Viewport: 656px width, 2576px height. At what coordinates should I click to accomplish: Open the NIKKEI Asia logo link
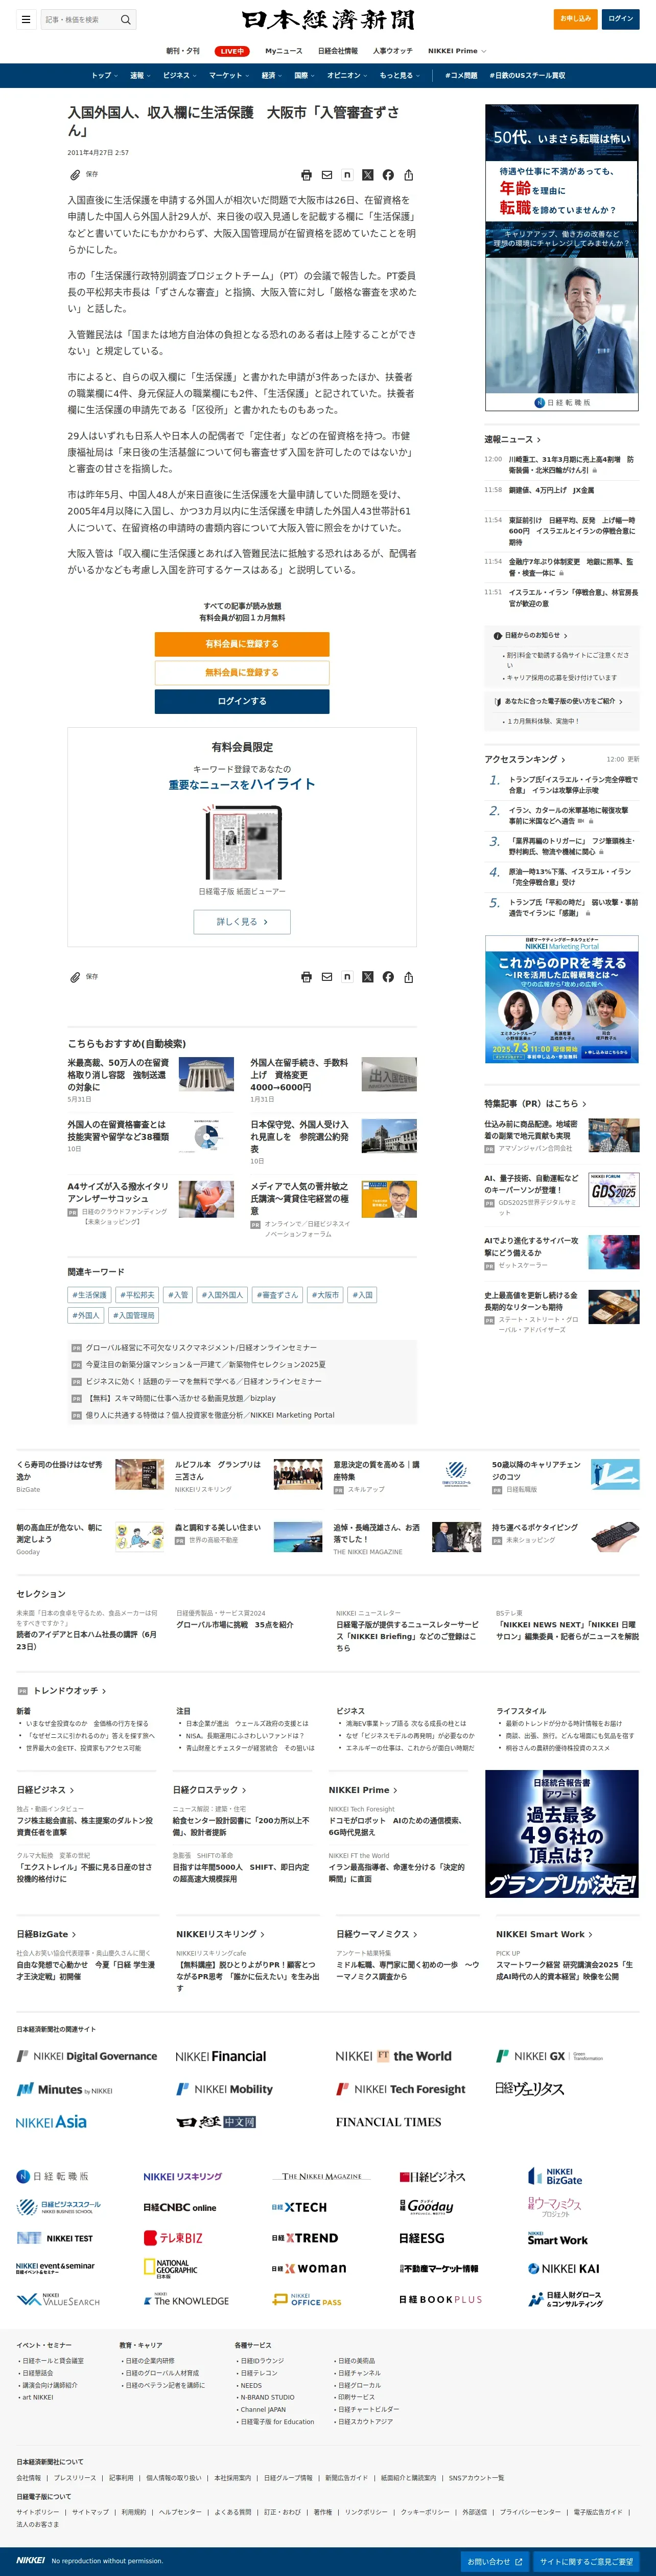[x=51, y=2122]
